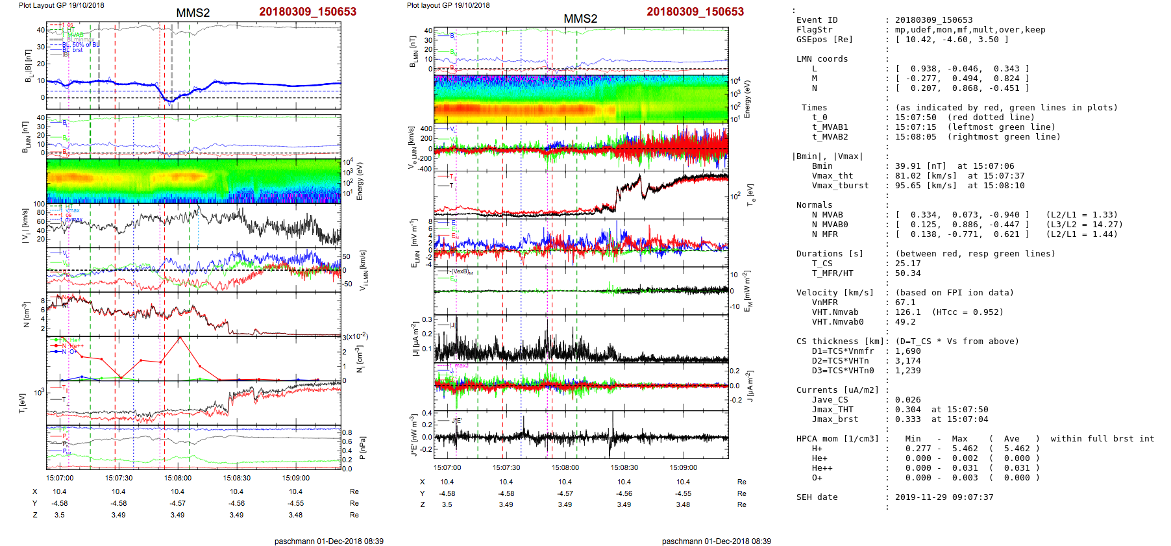This screenshot has height=546, width=1171.
Task: Click the t_0 time value 15:07:50
Action: coord(915,118)
